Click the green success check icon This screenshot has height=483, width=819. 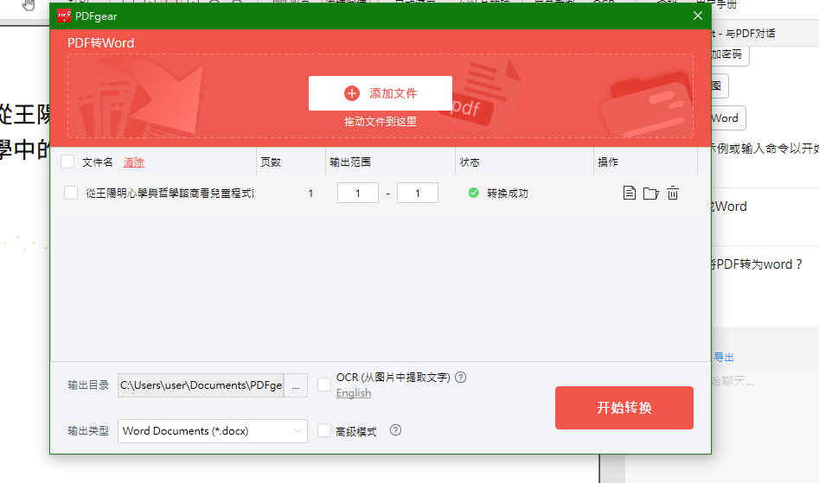tap(474, 193)
